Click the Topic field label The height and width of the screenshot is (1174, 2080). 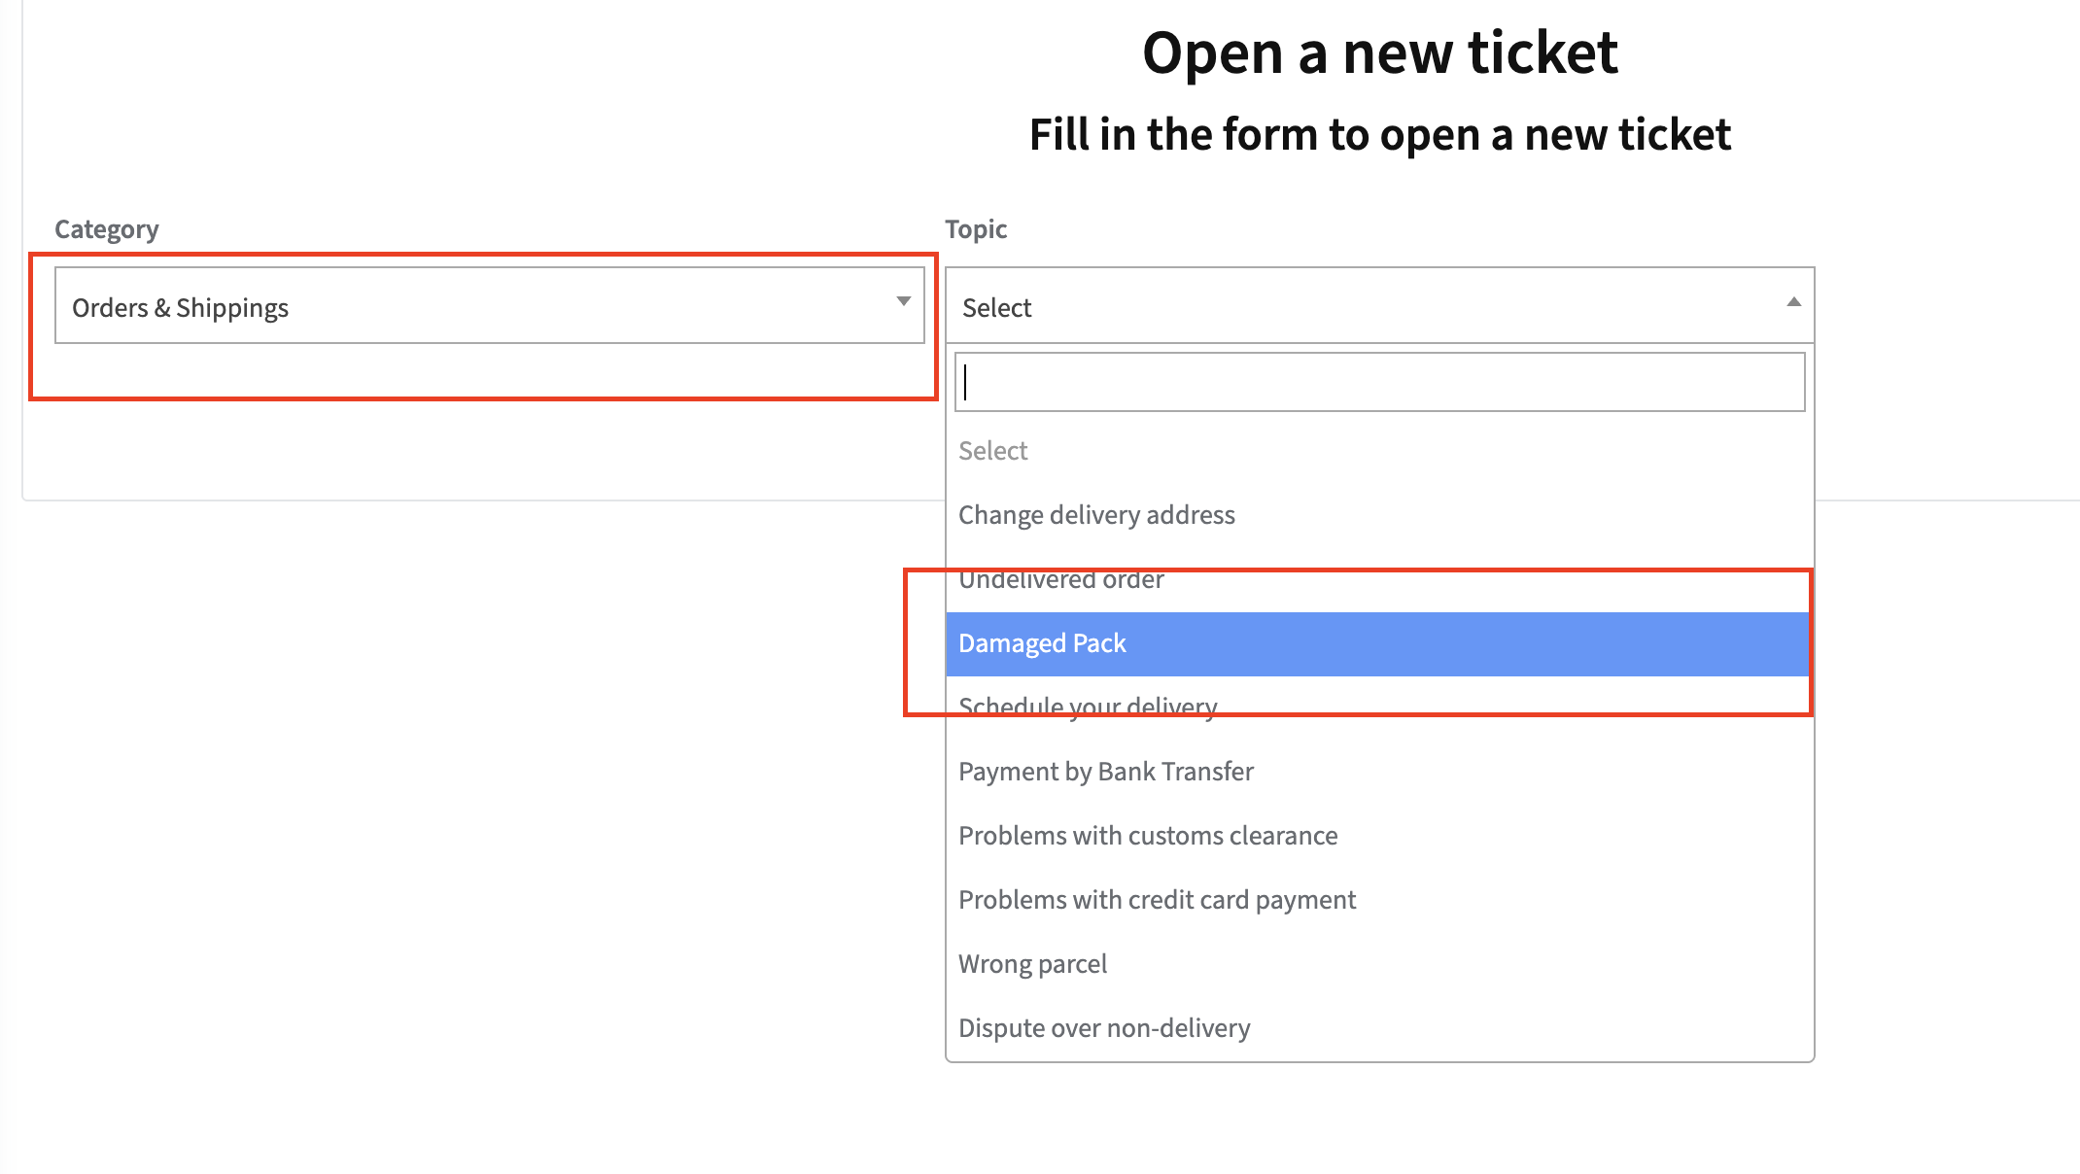(976, 229)
